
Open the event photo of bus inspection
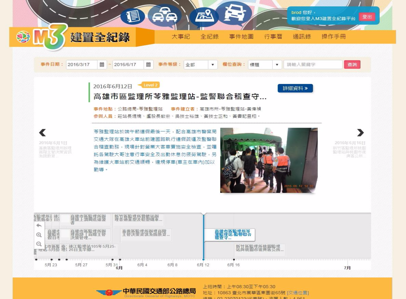269,160
